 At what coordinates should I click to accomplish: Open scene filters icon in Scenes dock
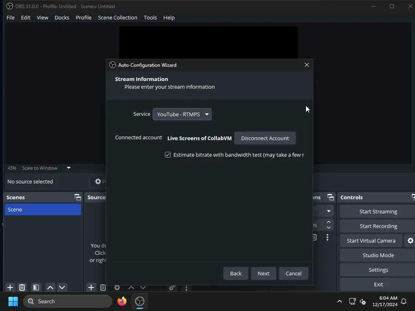coord(36,288)
